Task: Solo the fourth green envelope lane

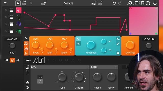Action: 6,31
